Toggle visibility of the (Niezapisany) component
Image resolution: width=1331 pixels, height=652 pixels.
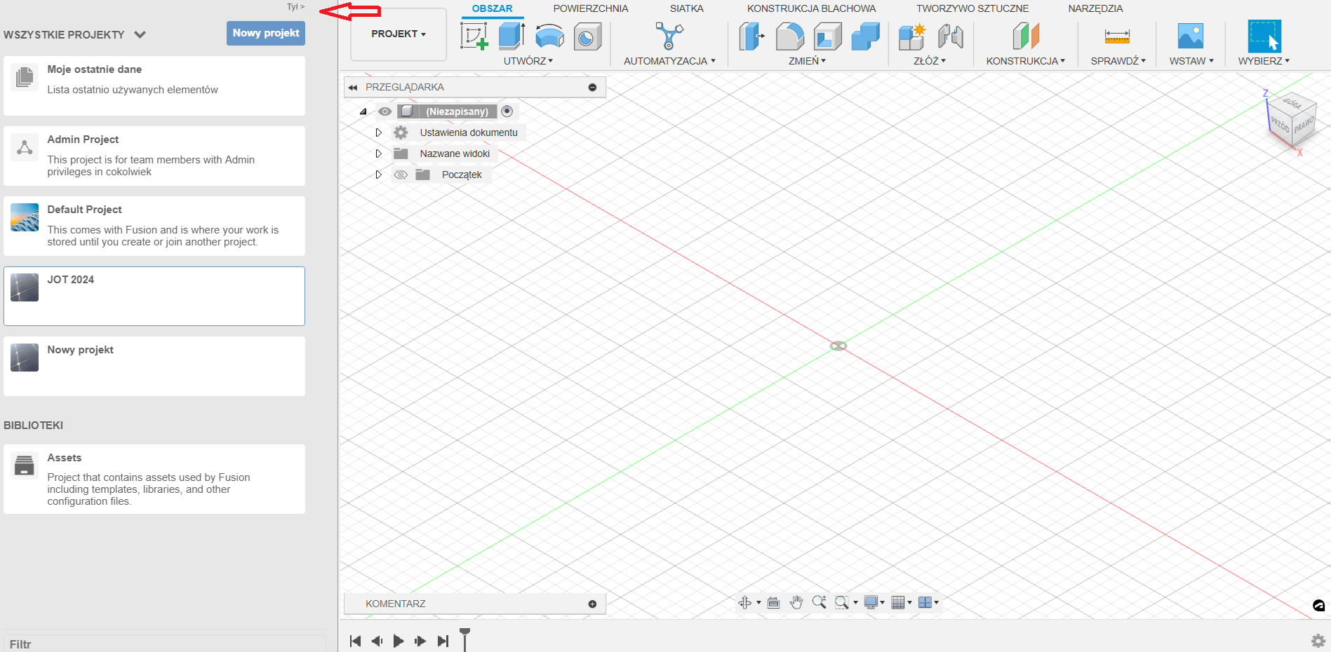pyautogui.click(x=384, y=111)
